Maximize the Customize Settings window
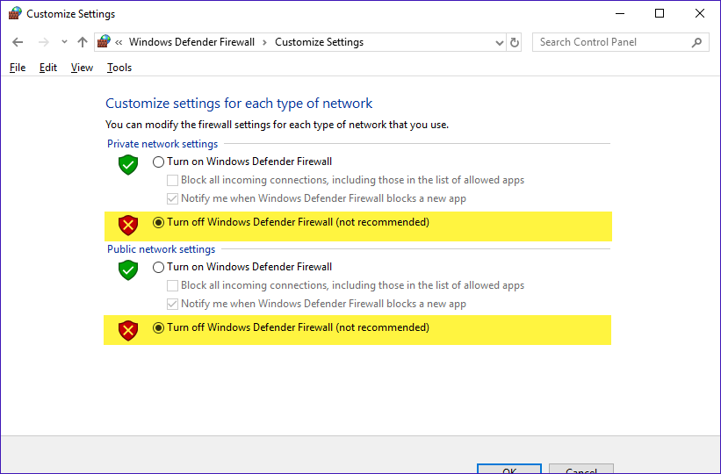Viewport: 721px width, 474px height. tap(660, 14)
